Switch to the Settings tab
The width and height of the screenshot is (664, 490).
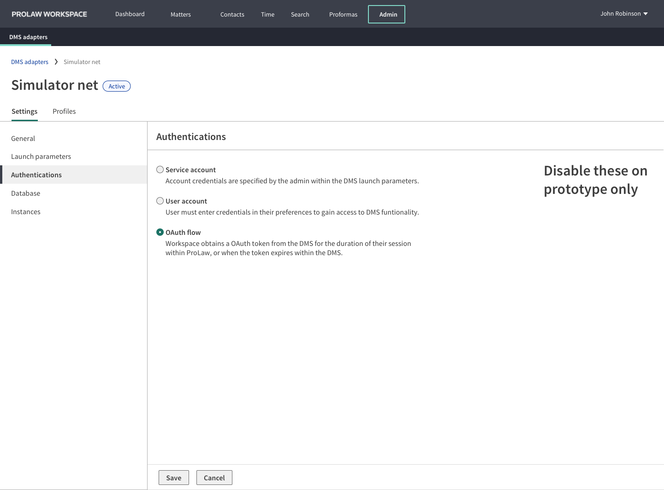point(24,111)
